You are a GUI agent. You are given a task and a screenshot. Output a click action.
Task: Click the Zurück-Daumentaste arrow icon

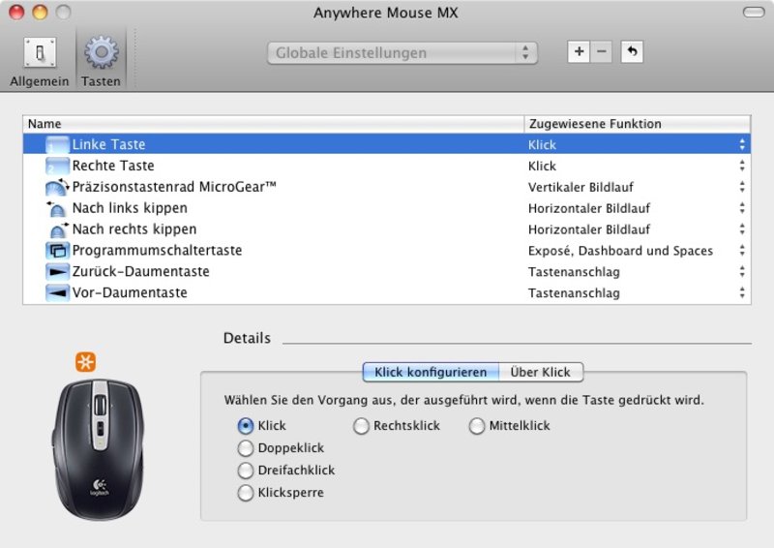57,272
